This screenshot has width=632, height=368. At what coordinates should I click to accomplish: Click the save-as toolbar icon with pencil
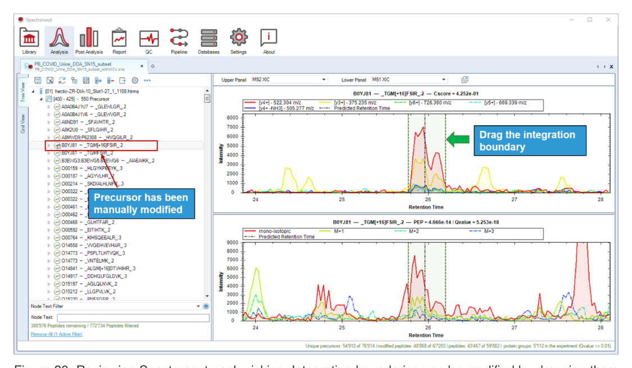pos(50,80)
